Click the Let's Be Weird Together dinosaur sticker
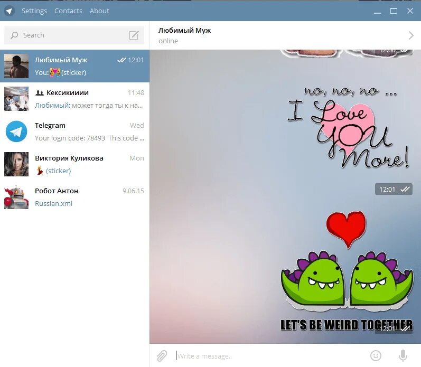Viewport: 421px width, 367px height. pyautogui.click(x=347, y=271)
